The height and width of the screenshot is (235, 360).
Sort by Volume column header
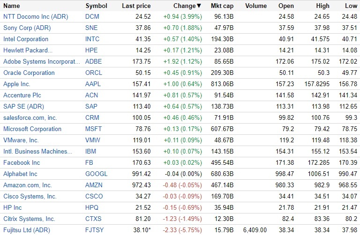point(256,6)
